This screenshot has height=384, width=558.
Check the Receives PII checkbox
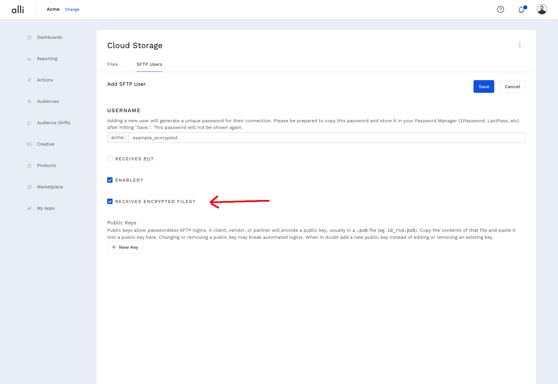tap(110, 159)
